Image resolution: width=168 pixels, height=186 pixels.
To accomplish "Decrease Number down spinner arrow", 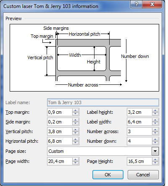I will pos(155,143).
